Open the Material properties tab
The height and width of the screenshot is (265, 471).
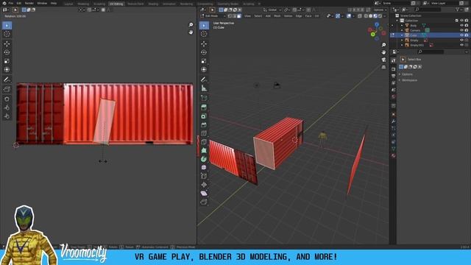coord(394,155)
